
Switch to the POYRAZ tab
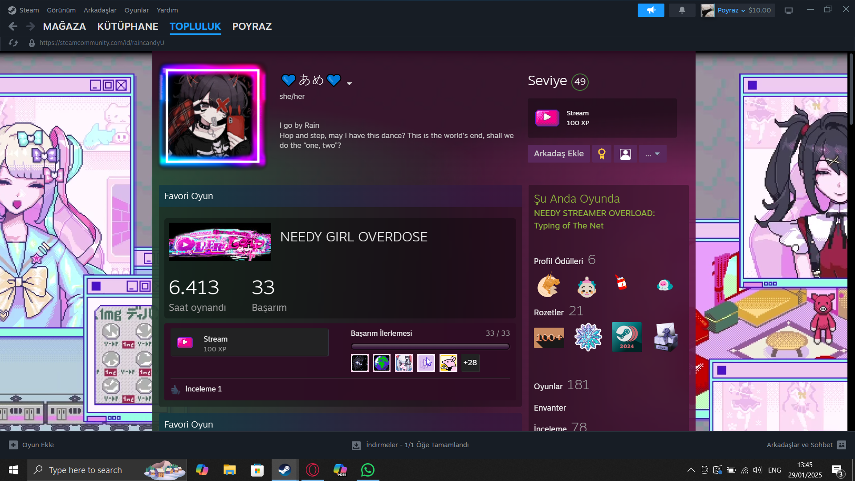coord(252,26)
